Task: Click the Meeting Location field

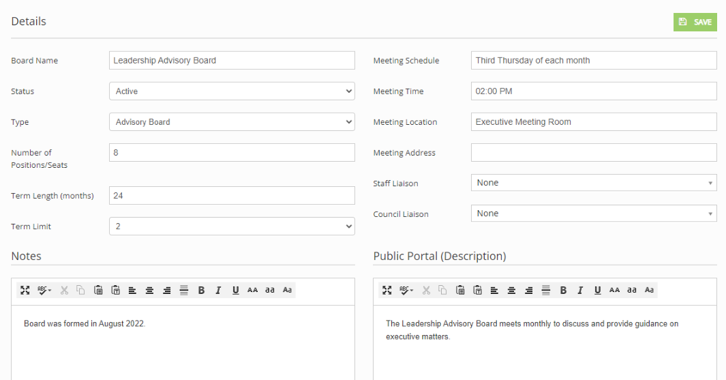Action: 594,122
